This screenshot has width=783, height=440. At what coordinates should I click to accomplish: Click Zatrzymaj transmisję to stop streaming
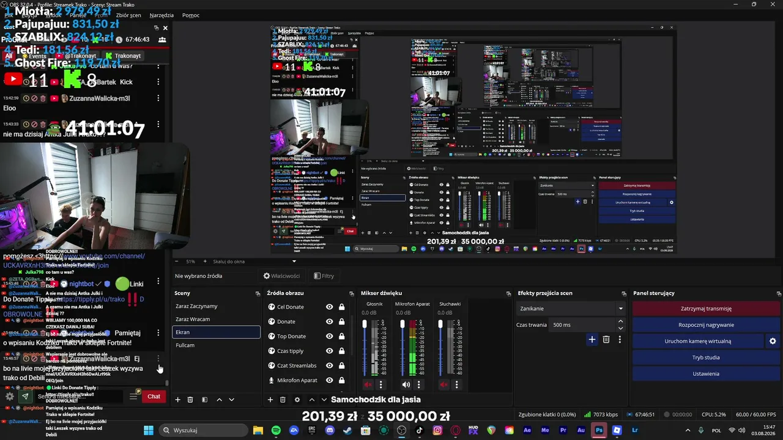pyautogui.click(x=706, y=309)
